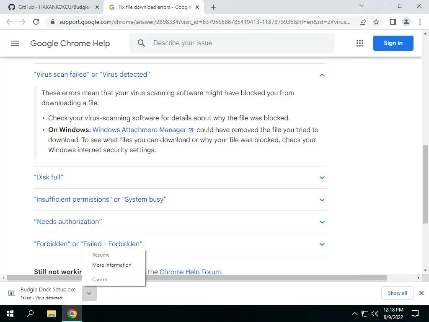Share this page with the share icon

363,22
